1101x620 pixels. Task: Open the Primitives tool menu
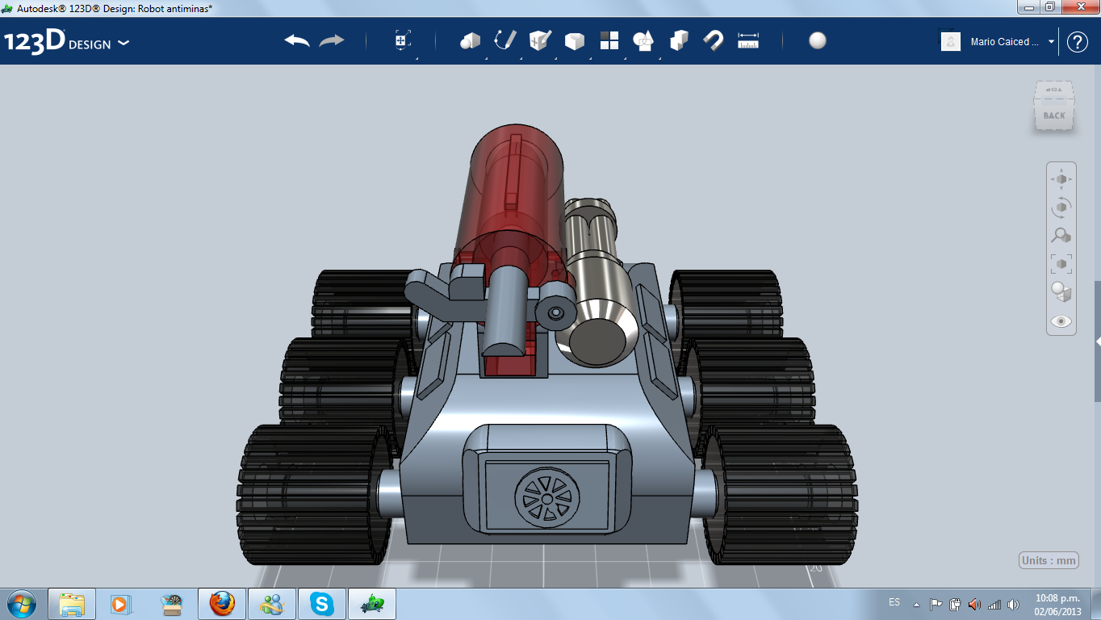[x=470, y=40]
